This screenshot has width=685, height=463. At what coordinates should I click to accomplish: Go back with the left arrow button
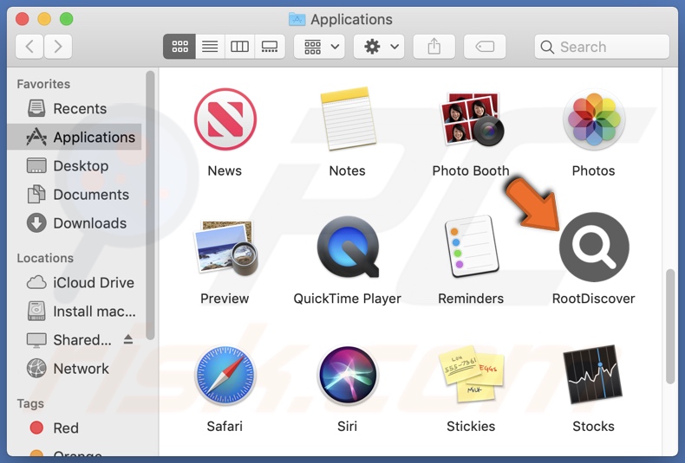(x=29, y=46)
